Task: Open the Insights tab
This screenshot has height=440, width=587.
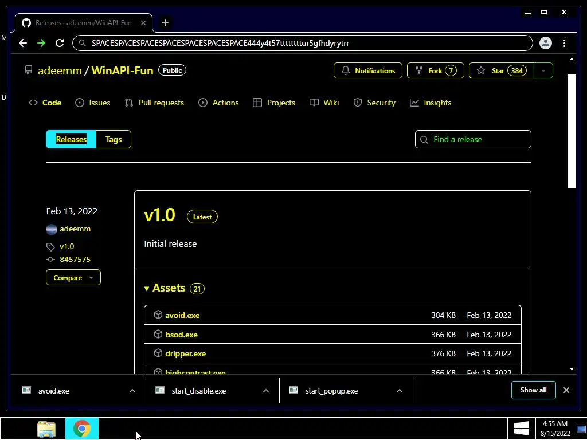Action: 431,103
